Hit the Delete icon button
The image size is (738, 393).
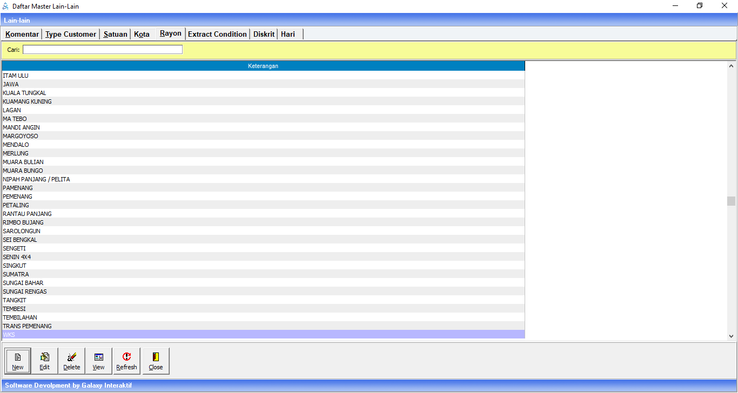tap(71, 361)
